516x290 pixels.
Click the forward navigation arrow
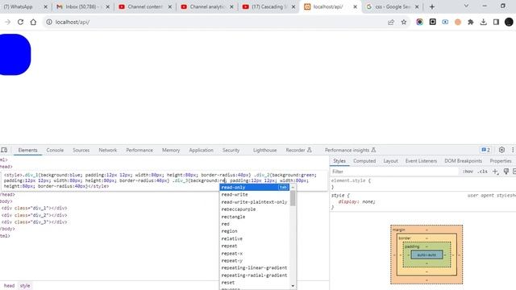click(8, 22)
